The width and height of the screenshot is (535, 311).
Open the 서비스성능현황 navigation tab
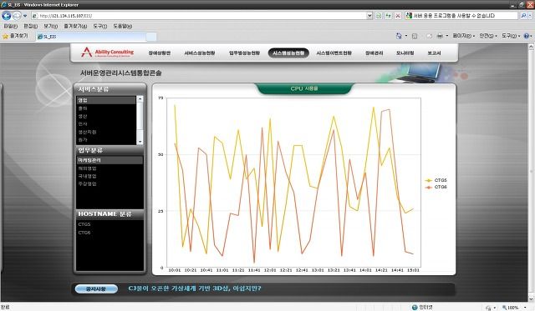200,53
